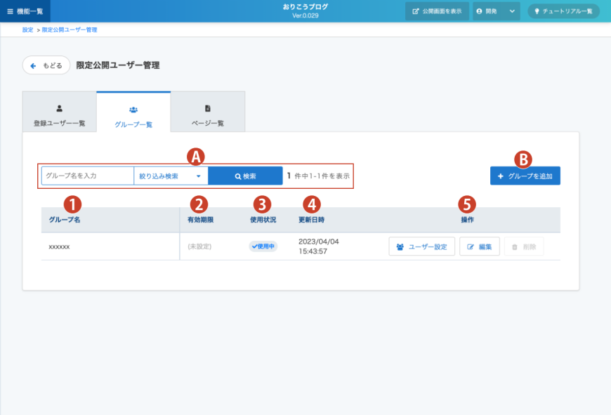Screen dimensions: 611x415
Task: Click the 公開画面を表示 external link button
Action: coord(437,11)
